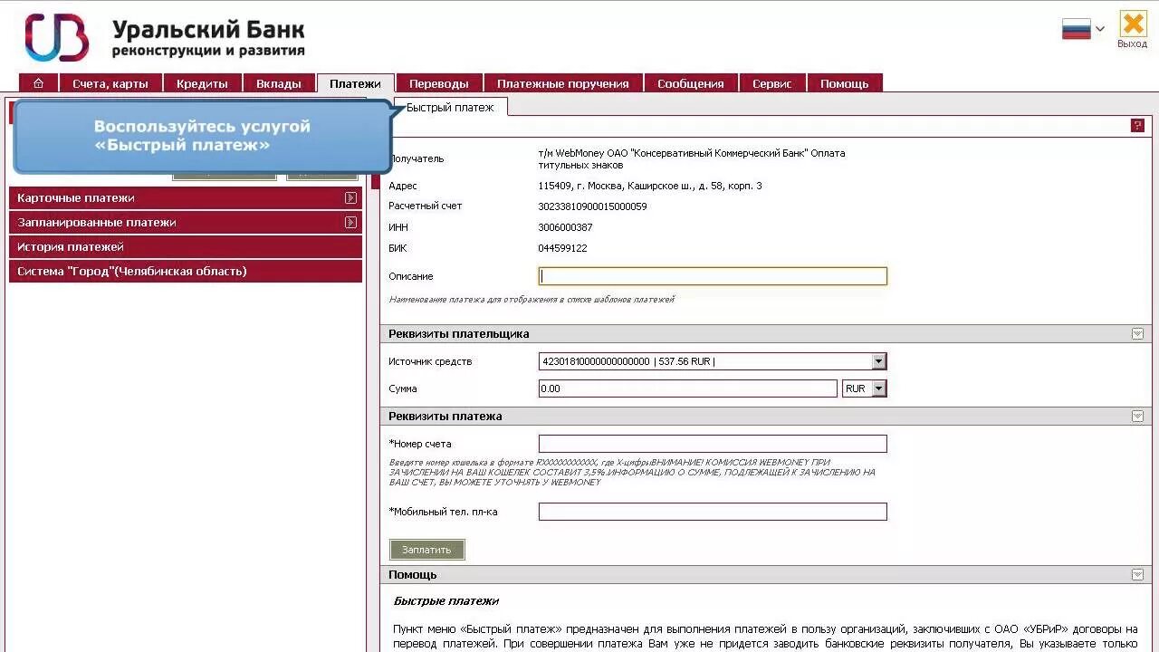The width and height of the screenshot is (1159, 652).
Task: Click the Номер счета input field
Action: [713, 444]
